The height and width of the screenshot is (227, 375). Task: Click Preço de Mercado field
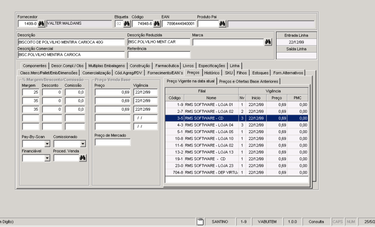click(112, 142)
